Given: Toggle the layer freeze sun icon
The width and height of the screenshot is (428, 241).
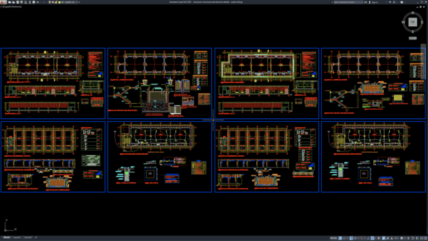Looking at the screenshot, I should (53, 2).
